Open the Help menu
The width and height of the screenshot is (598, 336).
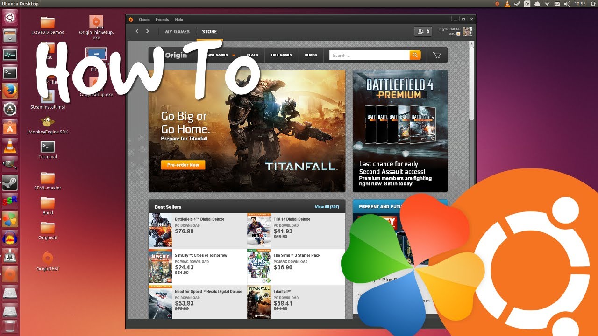pos(179,20)
